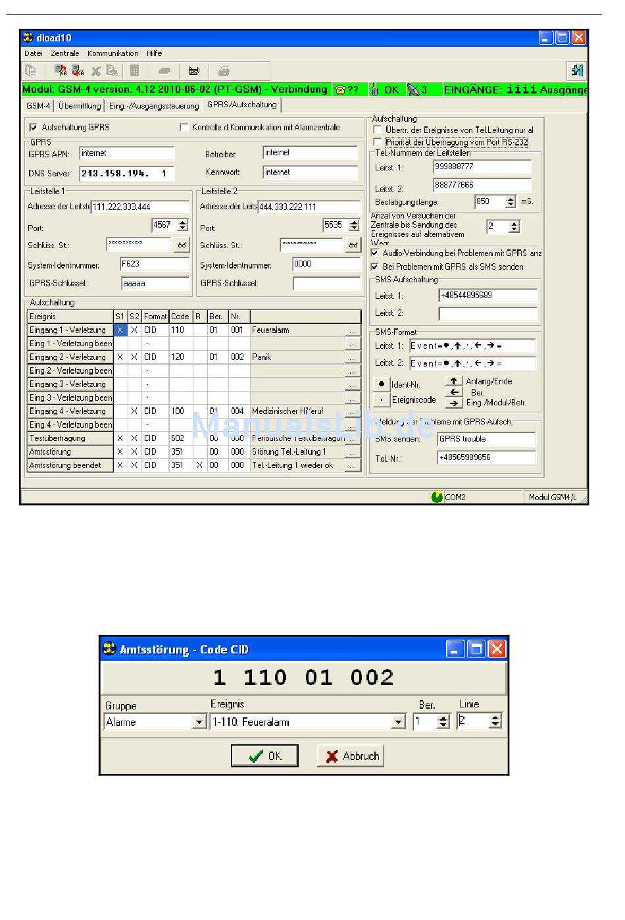Toggle the S2 cell for Eingang 4 - Verletzung

point(134,411)
